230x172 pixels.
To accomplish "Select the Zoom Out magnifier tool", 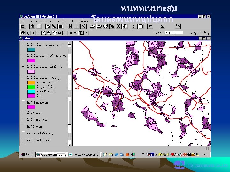I will pos(49,33).
